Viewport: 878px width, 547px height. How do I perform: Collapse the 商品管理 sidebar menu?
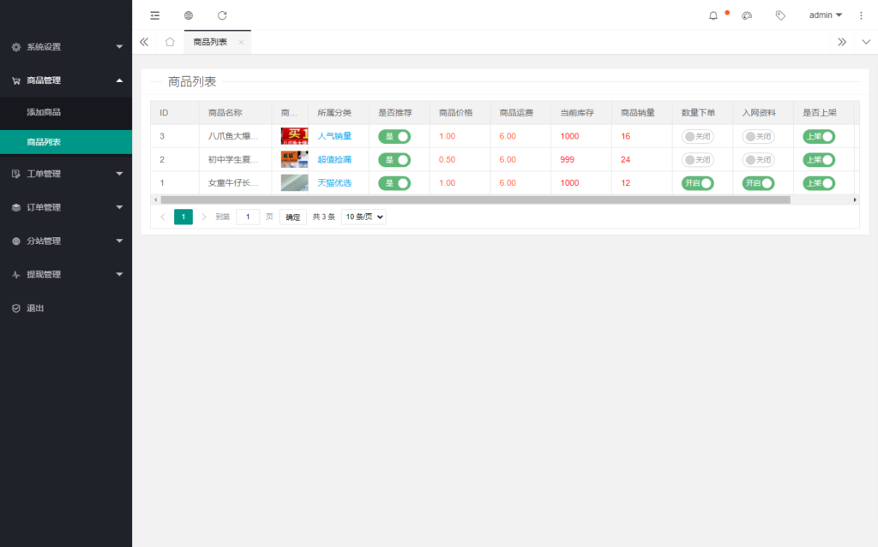coord(66,80)
